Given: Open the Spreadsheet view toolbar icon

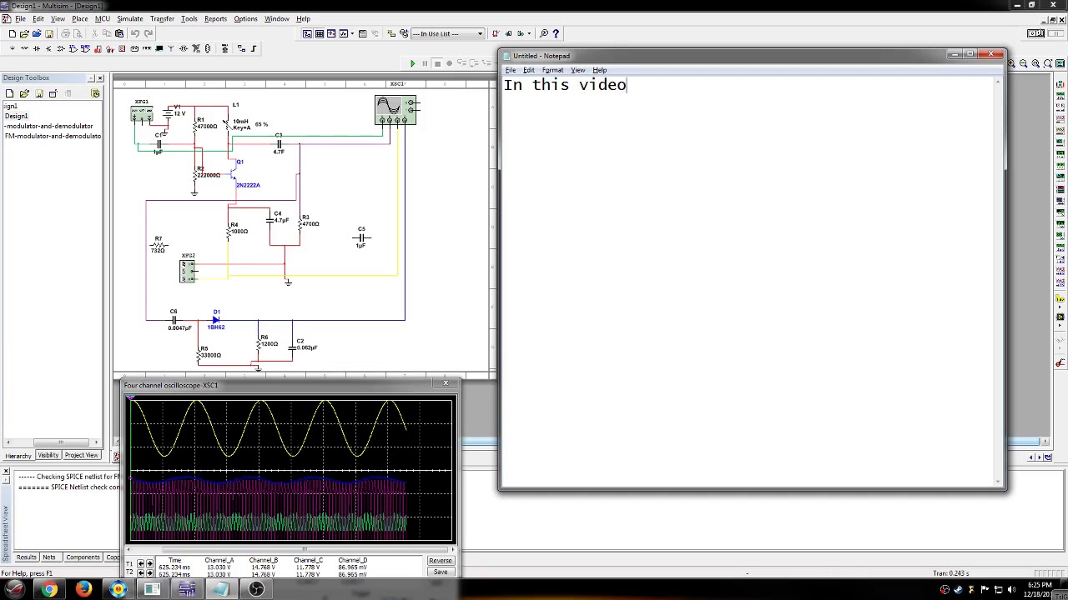Looking at the screenshot, I should [x=320, y=33].
